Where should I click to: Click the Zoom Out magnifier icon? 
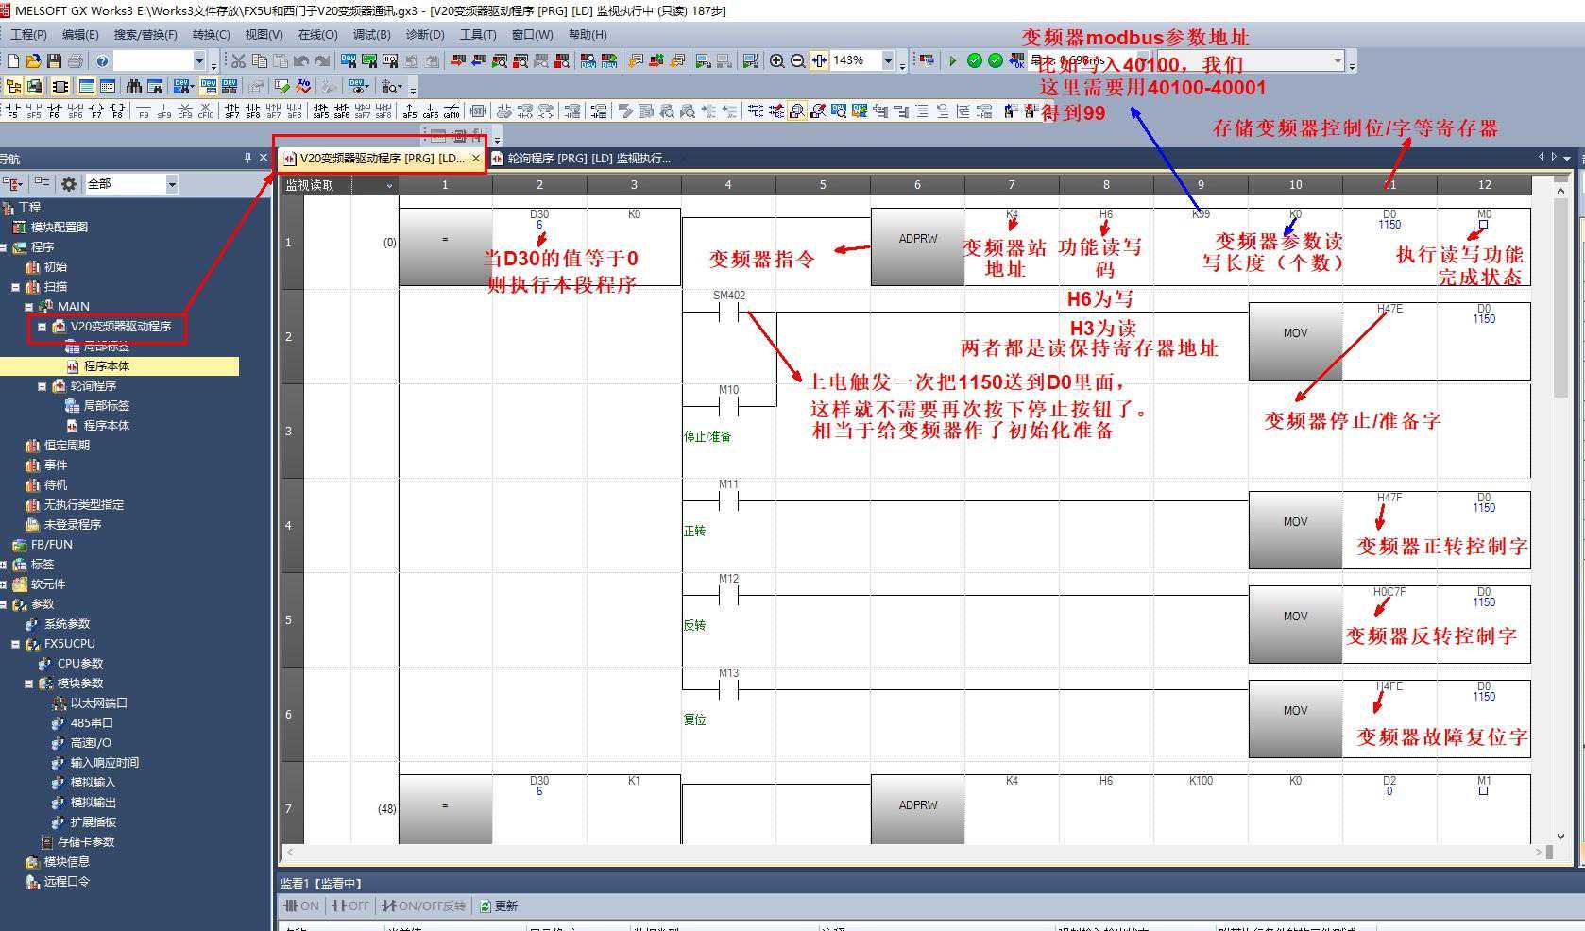pyautogui.click(x=797, y=61)
